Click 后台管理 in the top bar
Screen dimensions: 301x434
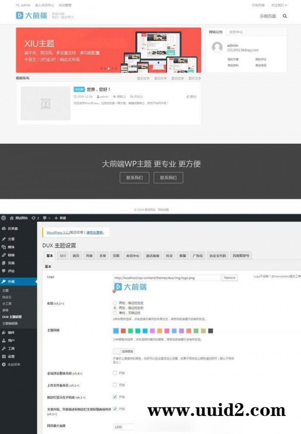click(x=65, y=5)
